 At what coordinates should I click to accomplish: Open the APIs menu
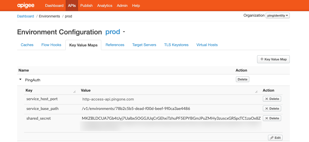72,5
